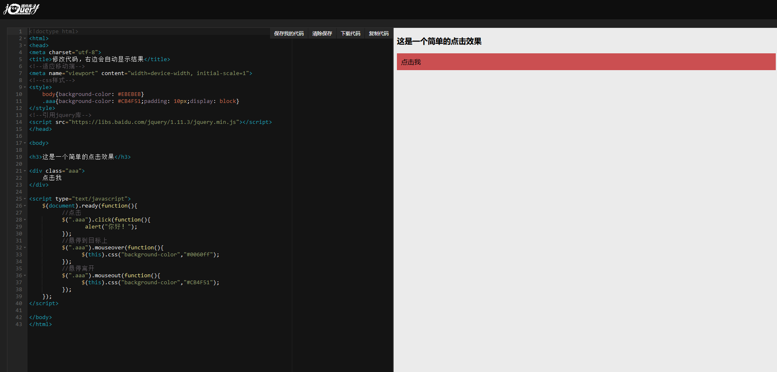Click the jquery.min.js script src line
The width and height of the screenshot is (777, 372).
[151, 122]
